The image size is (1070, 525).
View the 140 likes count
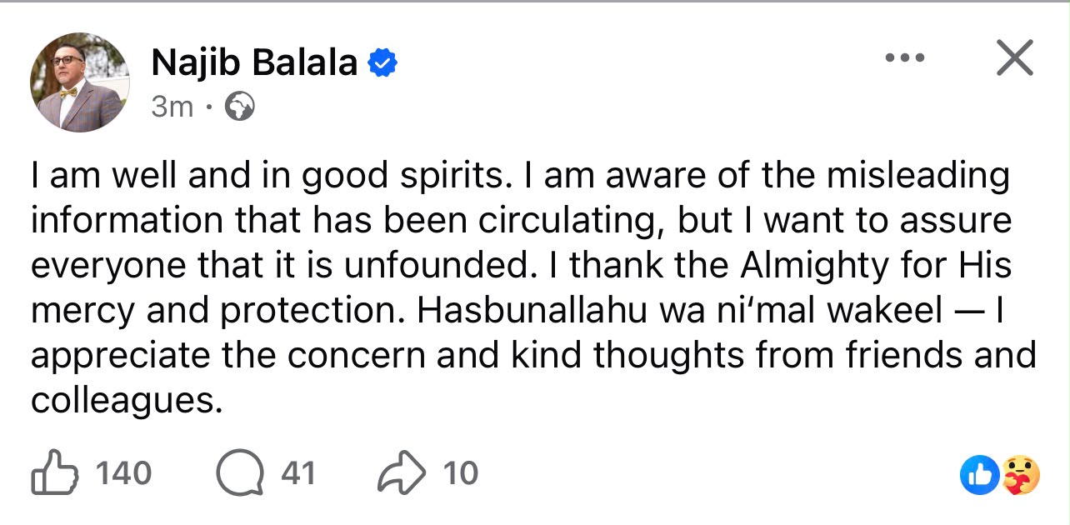pyautogui.click(x=124, y=474)
